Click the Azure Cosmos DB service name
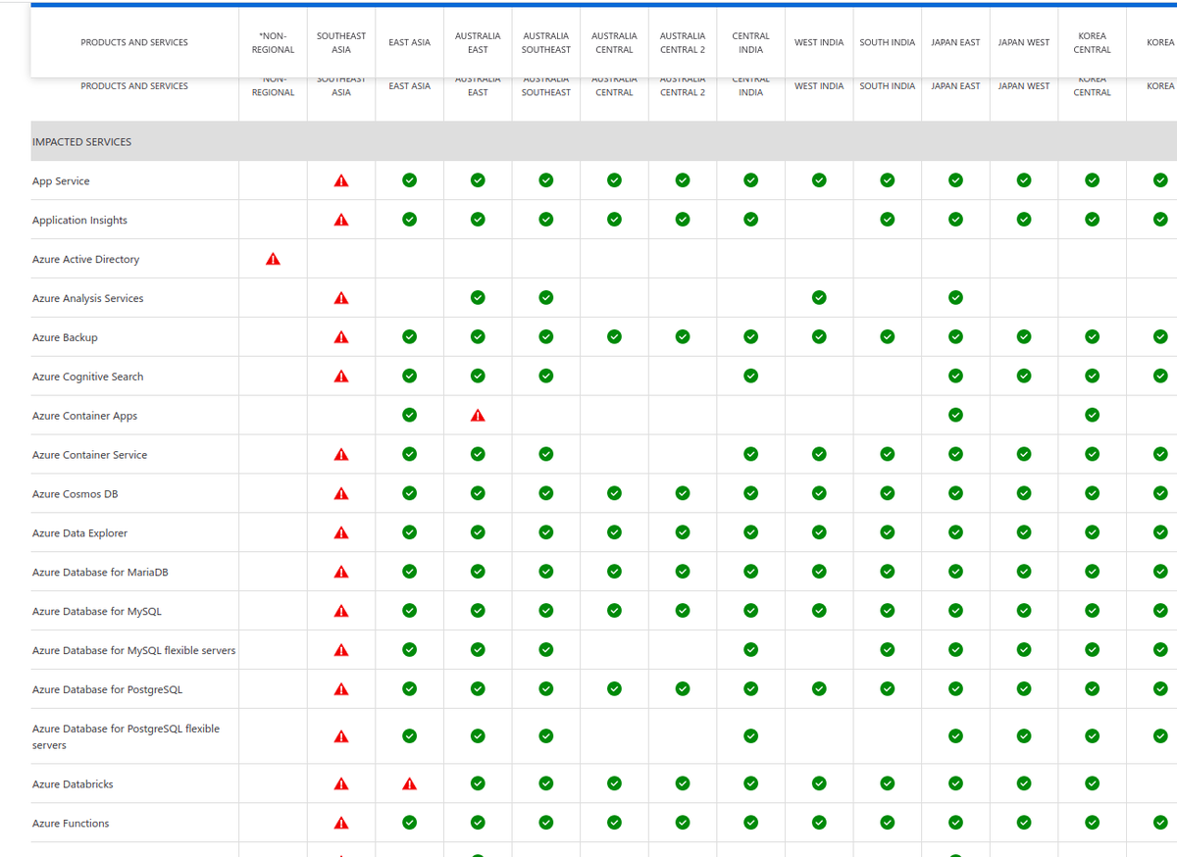 point(75,494)
